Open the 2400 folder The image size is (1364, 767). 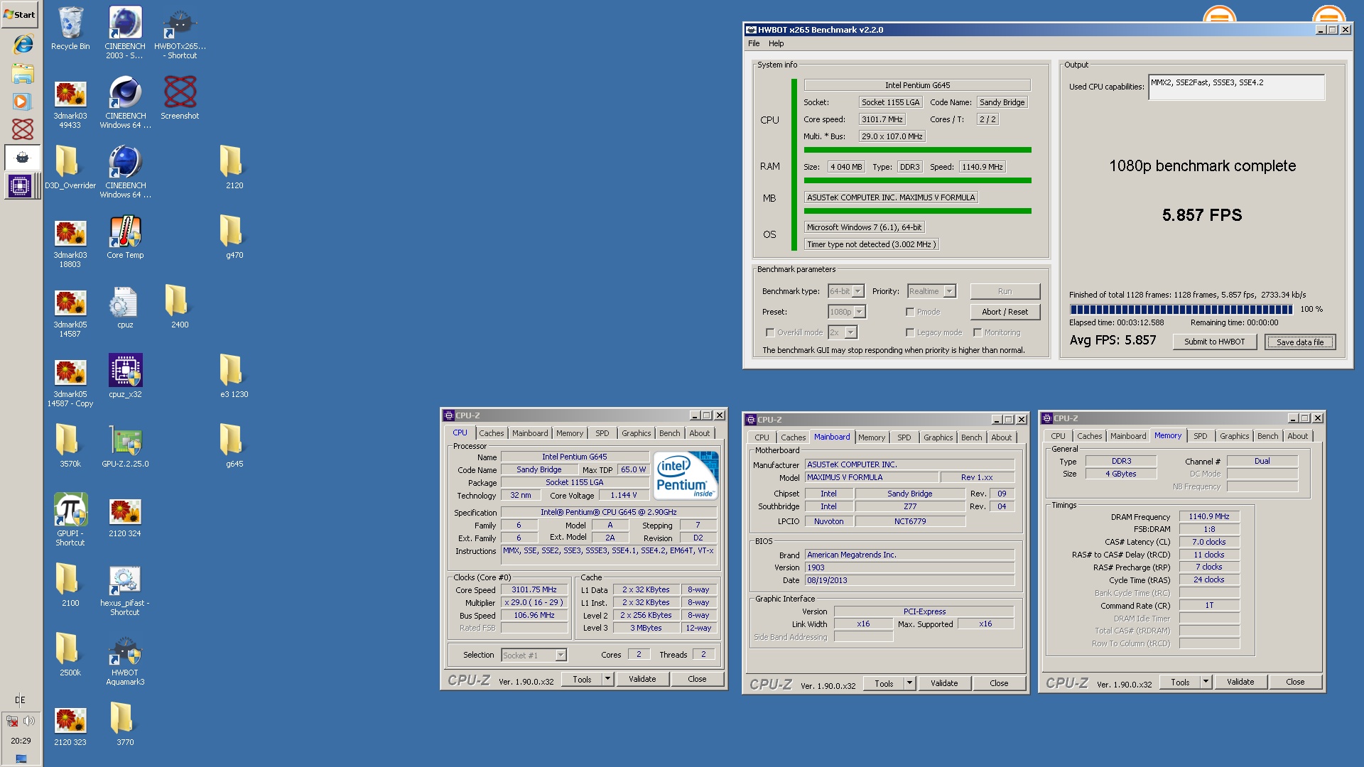coord(180,307)
